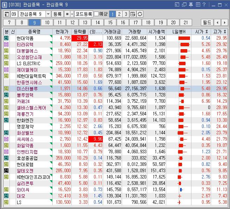Select the 대봉엘에스 stock name
This screenshot has height=209, width=230.
27,51
